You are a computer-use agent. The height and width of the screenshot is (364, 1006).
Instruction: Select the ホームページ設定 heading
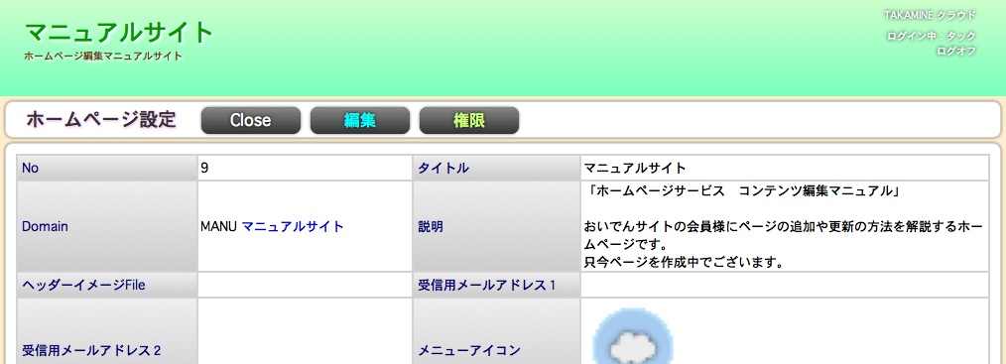101,119
